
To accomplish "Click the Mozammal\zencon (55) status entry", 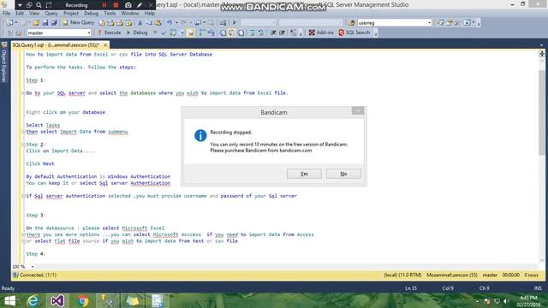I will [x=452, y=275].
